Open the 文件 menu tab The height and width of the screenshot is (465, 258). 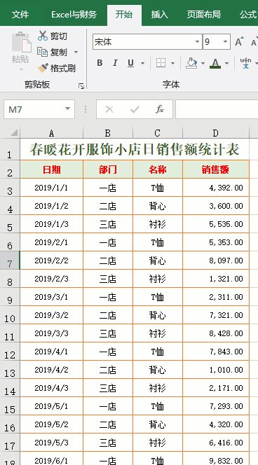tap(20, 15)
